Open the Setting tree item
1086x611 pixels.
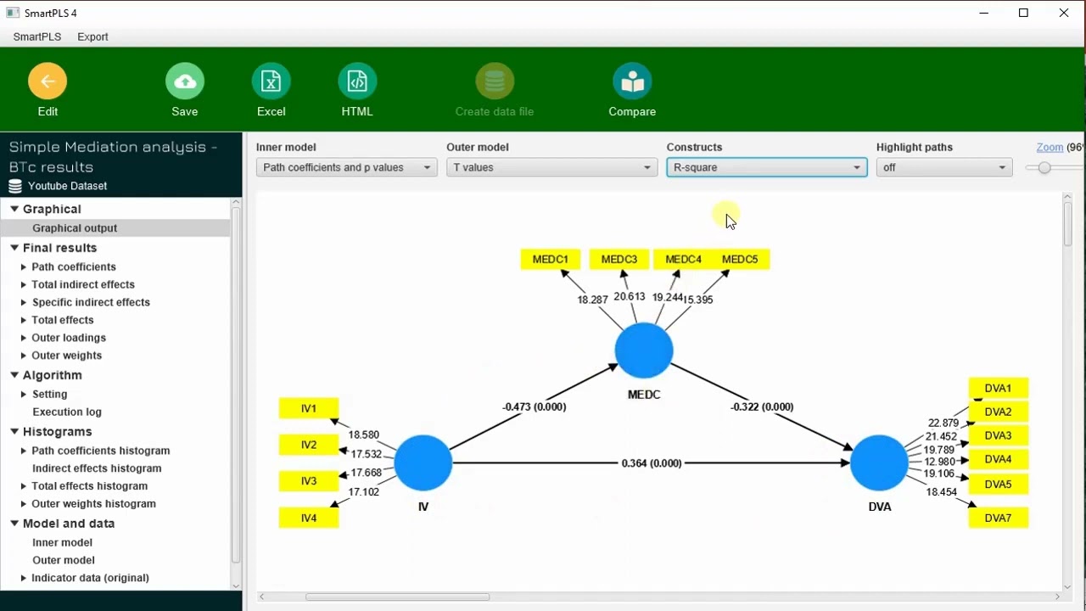point(49,394)
